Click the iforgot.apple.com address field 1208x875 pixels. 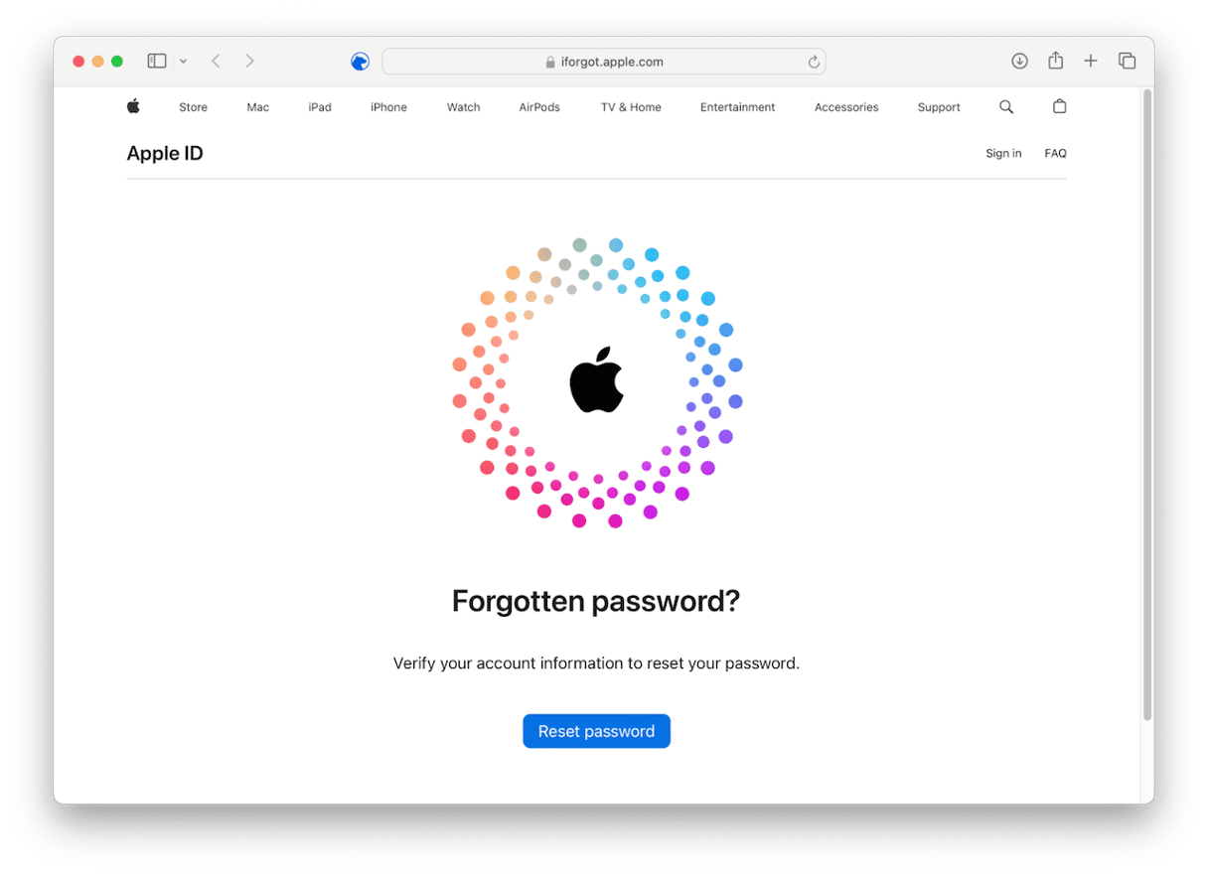603,62
